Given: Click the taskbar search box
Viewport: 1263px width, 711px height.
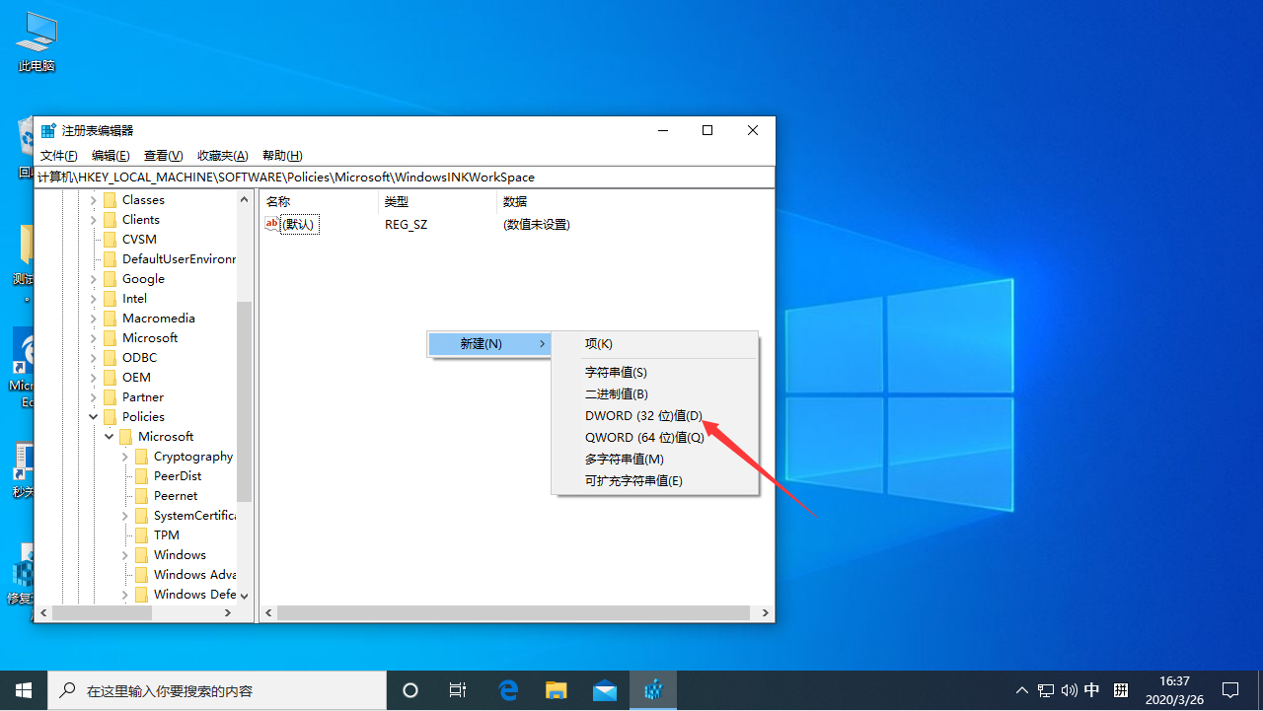Looking at the screenshot, I should pyautogui.click(x=217, y=690).
